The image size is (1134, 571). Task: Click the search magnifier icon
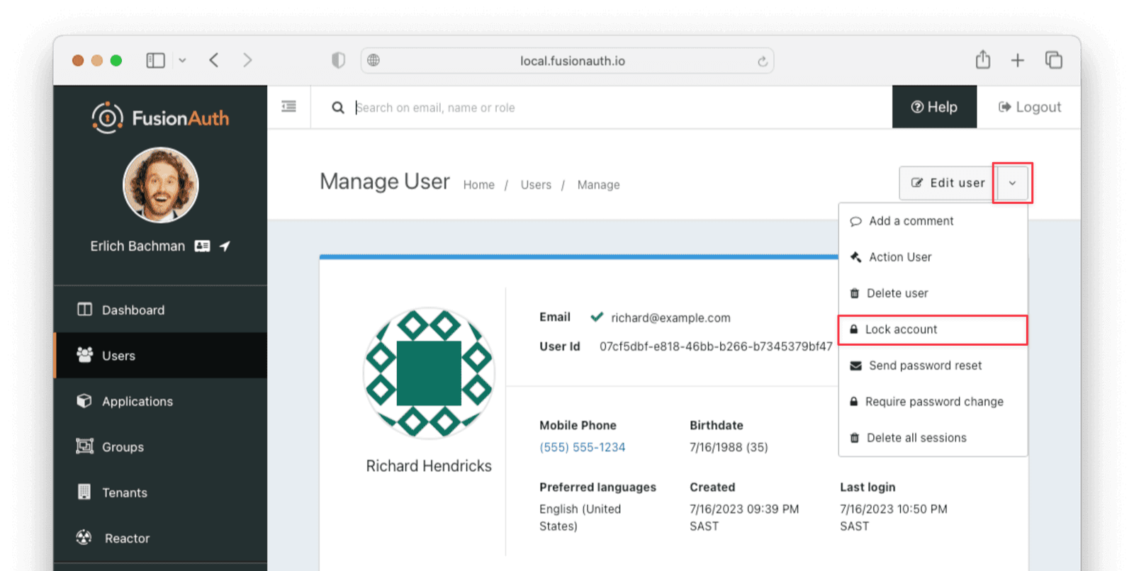click(338, 107)
